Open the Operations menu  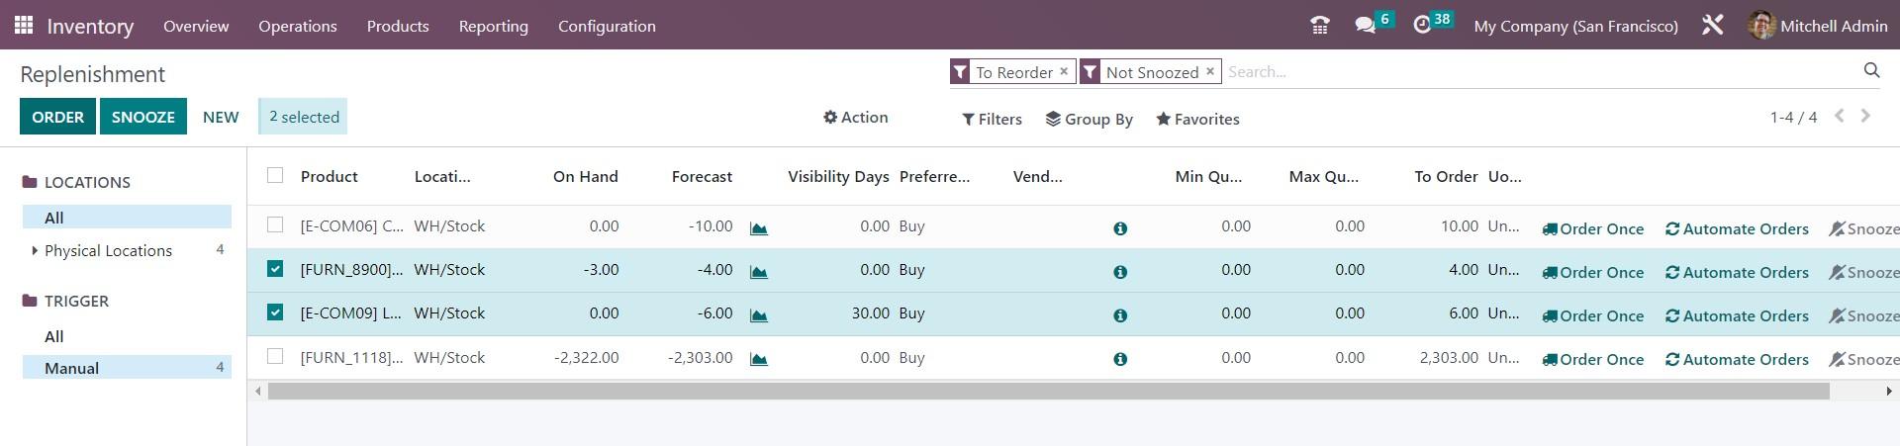tap(298, 26)
